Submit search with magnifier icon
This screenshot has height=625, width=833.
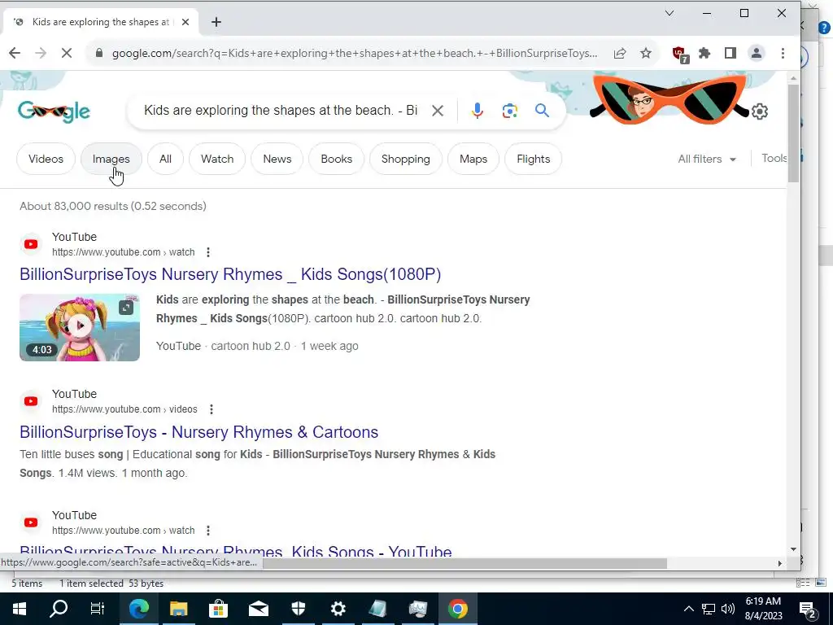[x=542, y=111]
